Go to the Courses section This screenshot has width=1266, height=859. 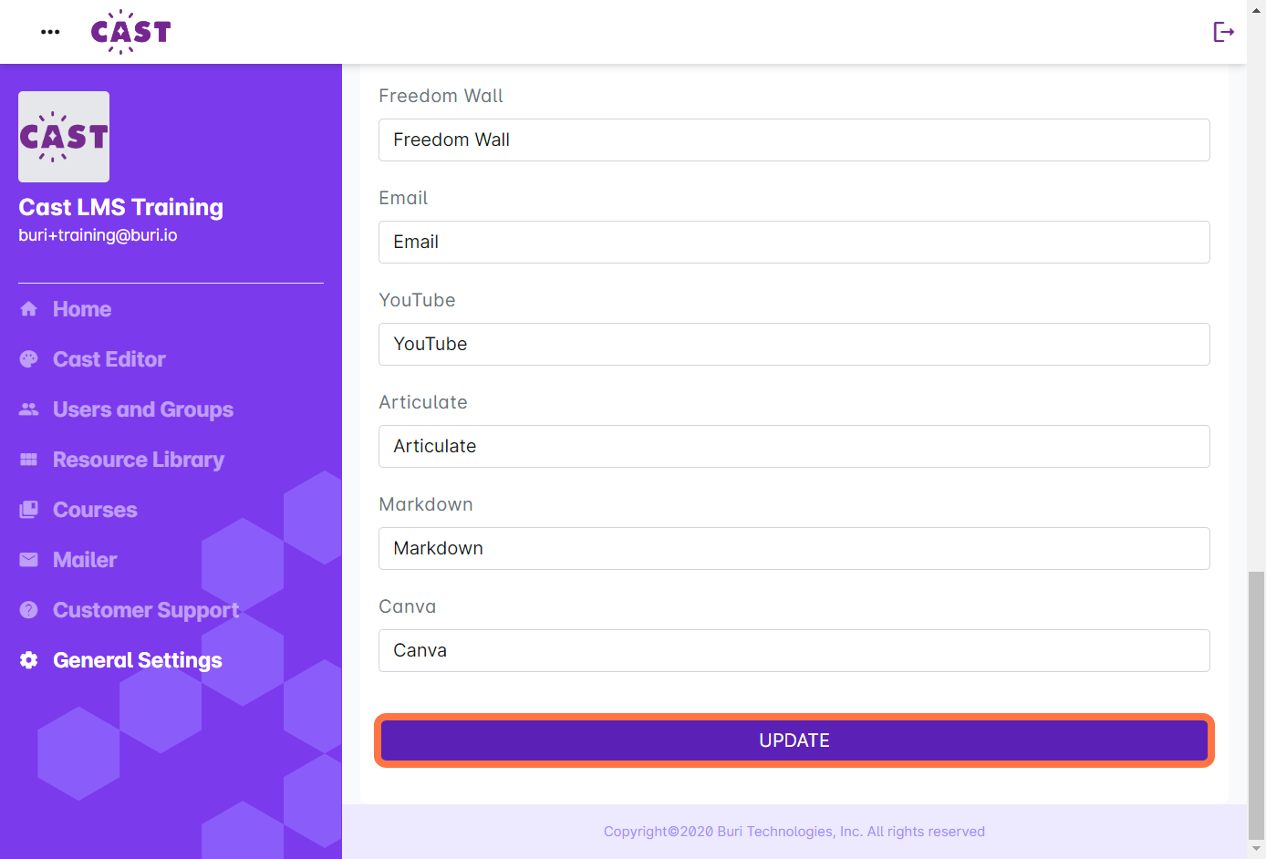[x=95, y=510]
